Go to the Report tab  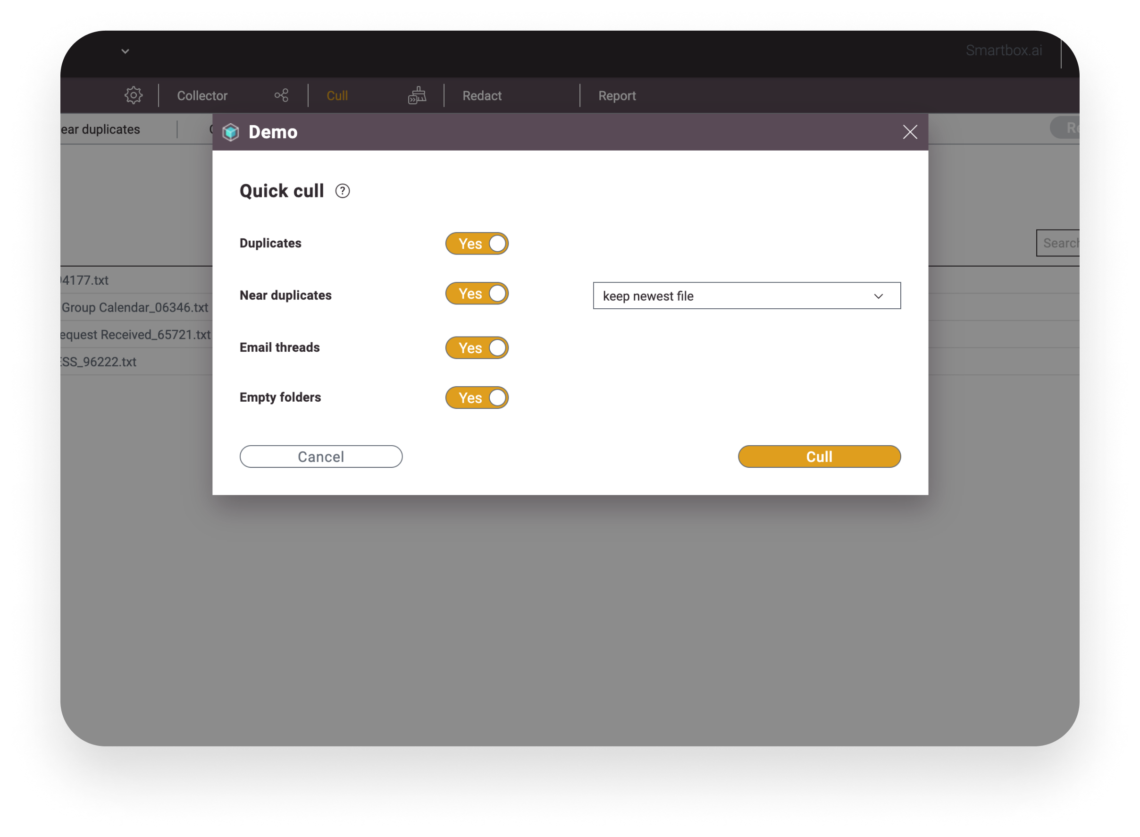616,96
